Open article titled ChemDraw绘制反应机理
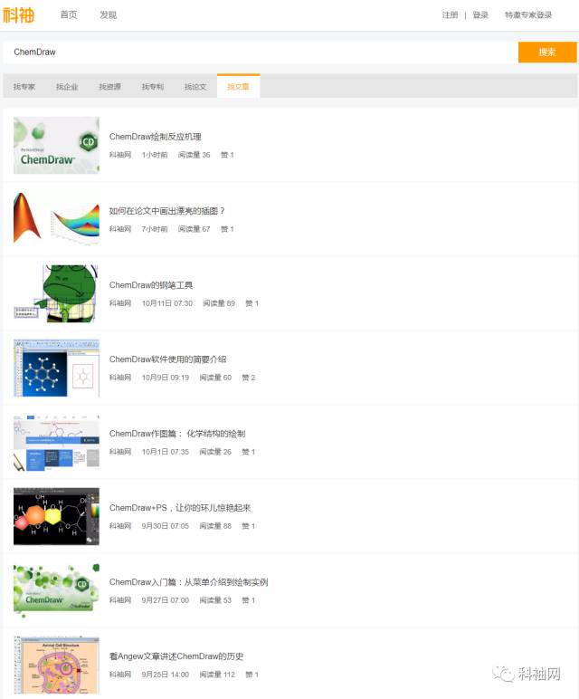The width and height of the screenshot is (579, 699). coord(156,137)
